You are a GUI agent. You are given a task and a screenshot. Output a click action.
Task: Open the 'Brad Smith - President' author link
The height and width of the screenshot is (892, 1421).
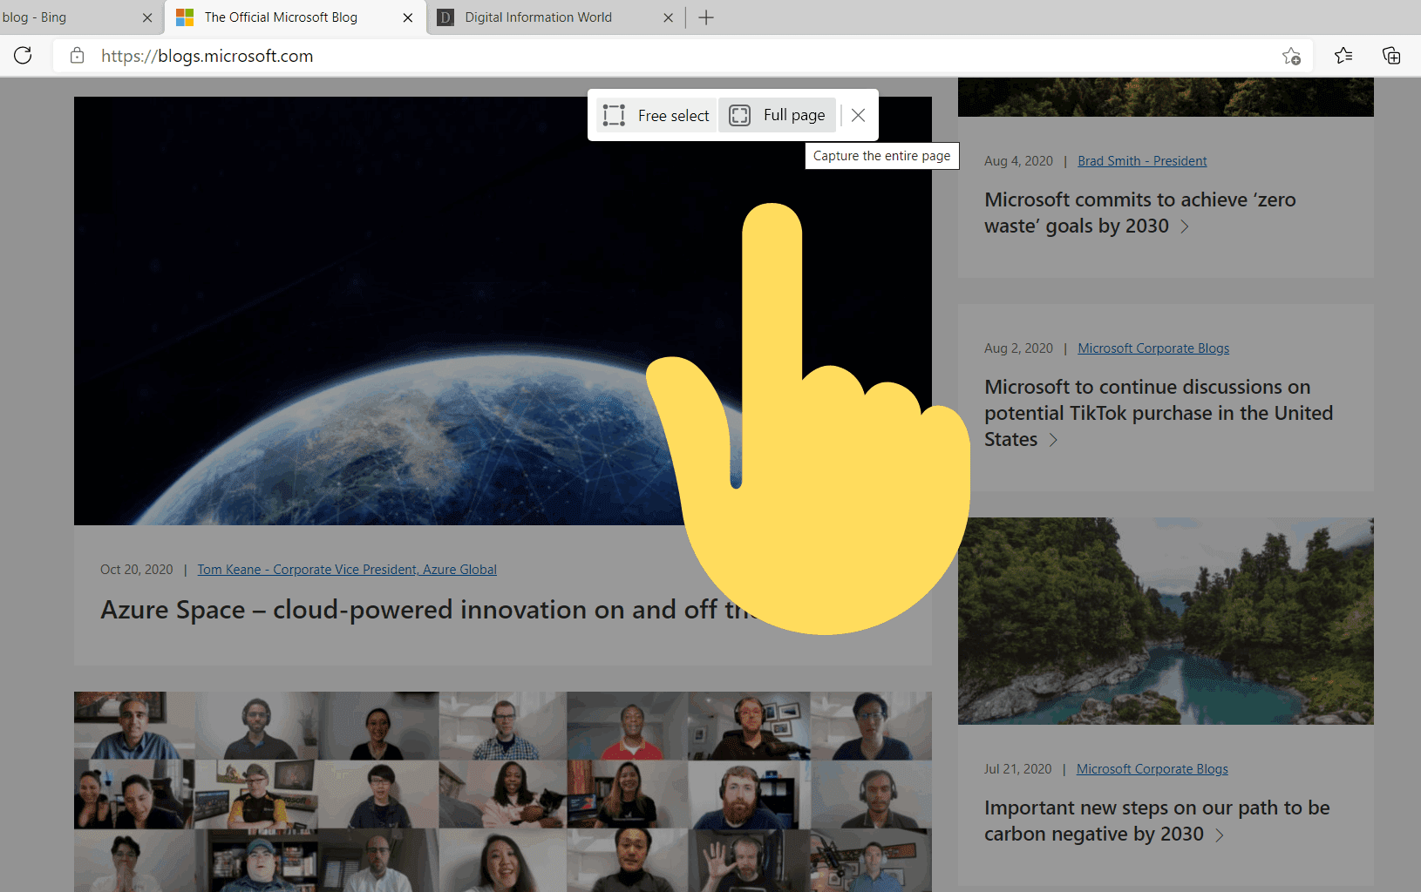click(x=1142, y=160)
